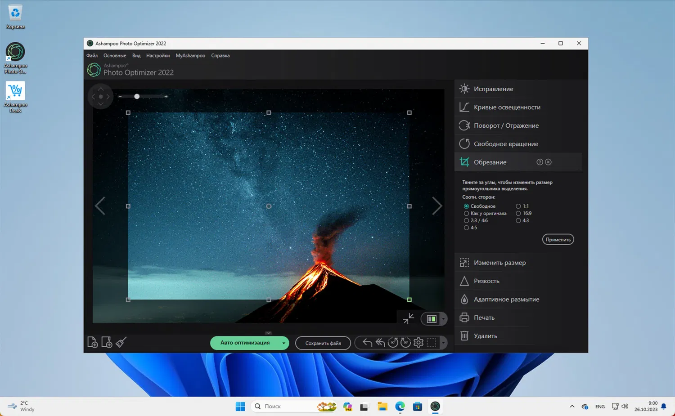Click the undo-all double arrow icon

coord(380,343)
